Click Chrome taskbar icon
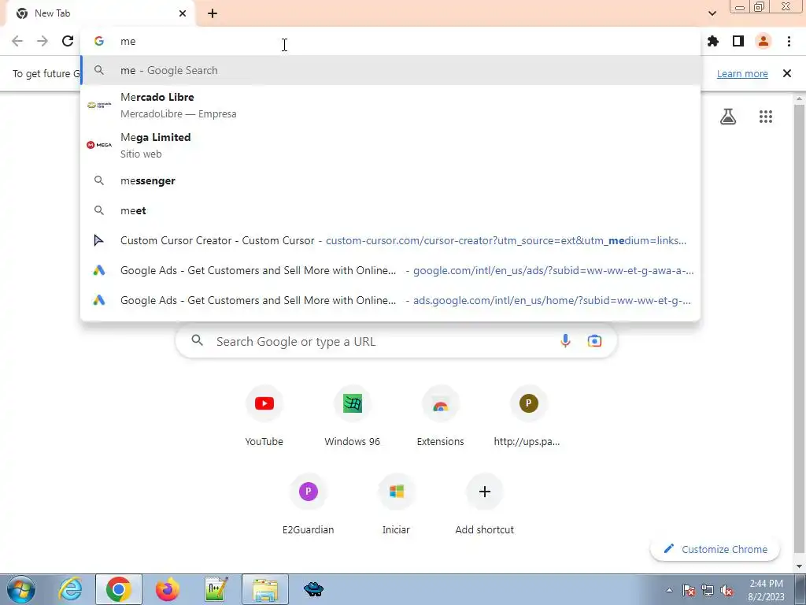The height and width of the screenshot is (605, 806). tap(119, 589)
